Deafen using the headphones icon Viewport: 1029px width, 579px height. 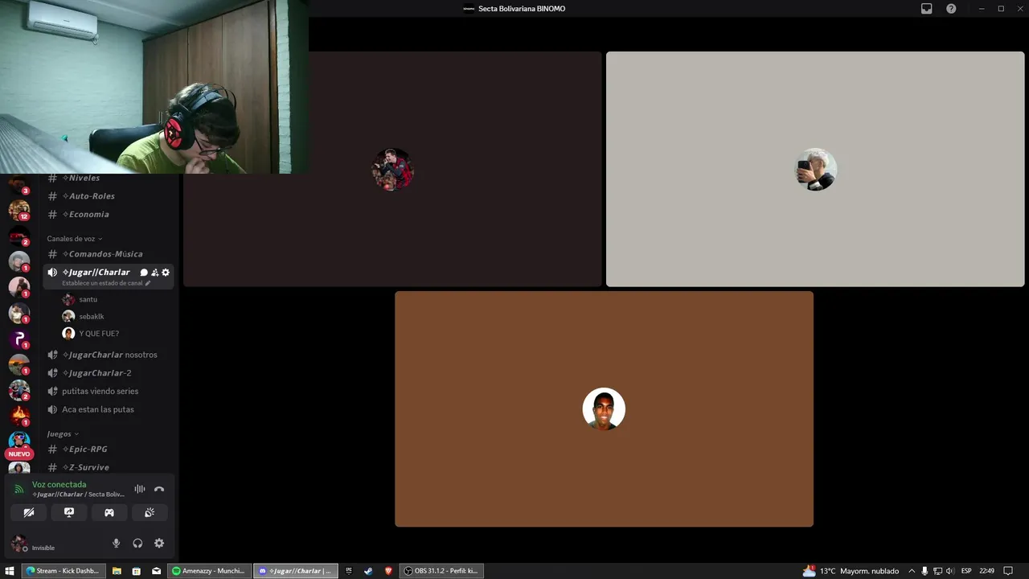tap(137, 544)
